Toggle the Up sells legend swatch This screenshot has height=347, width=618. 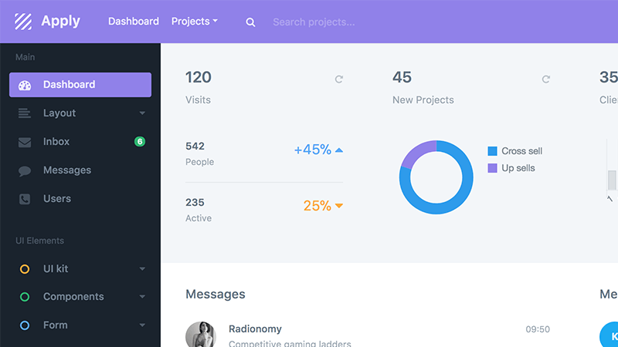tap(492, 168)
